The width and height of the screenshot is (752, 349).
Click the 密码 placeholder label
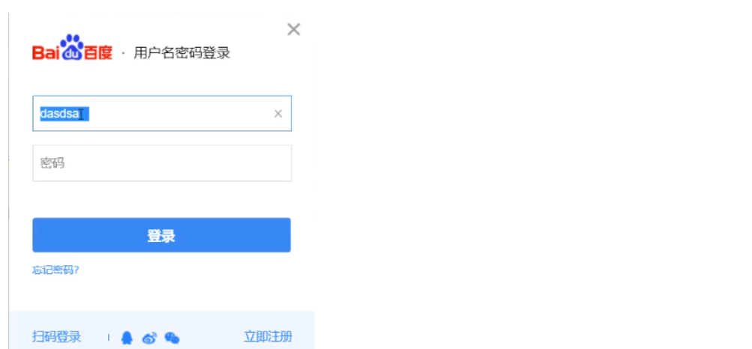(x=53, y=164)
